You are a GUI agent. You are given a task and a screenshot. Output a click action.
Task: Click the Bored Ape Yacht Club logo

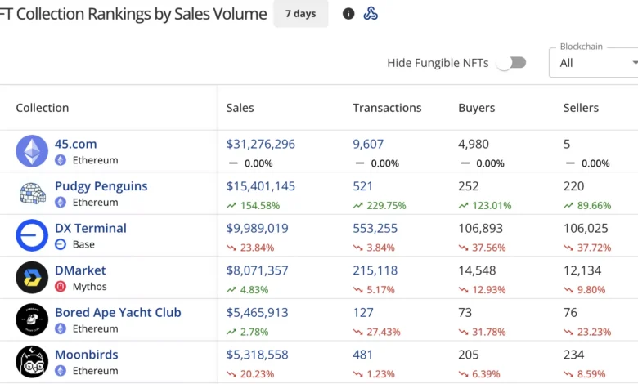32,319
